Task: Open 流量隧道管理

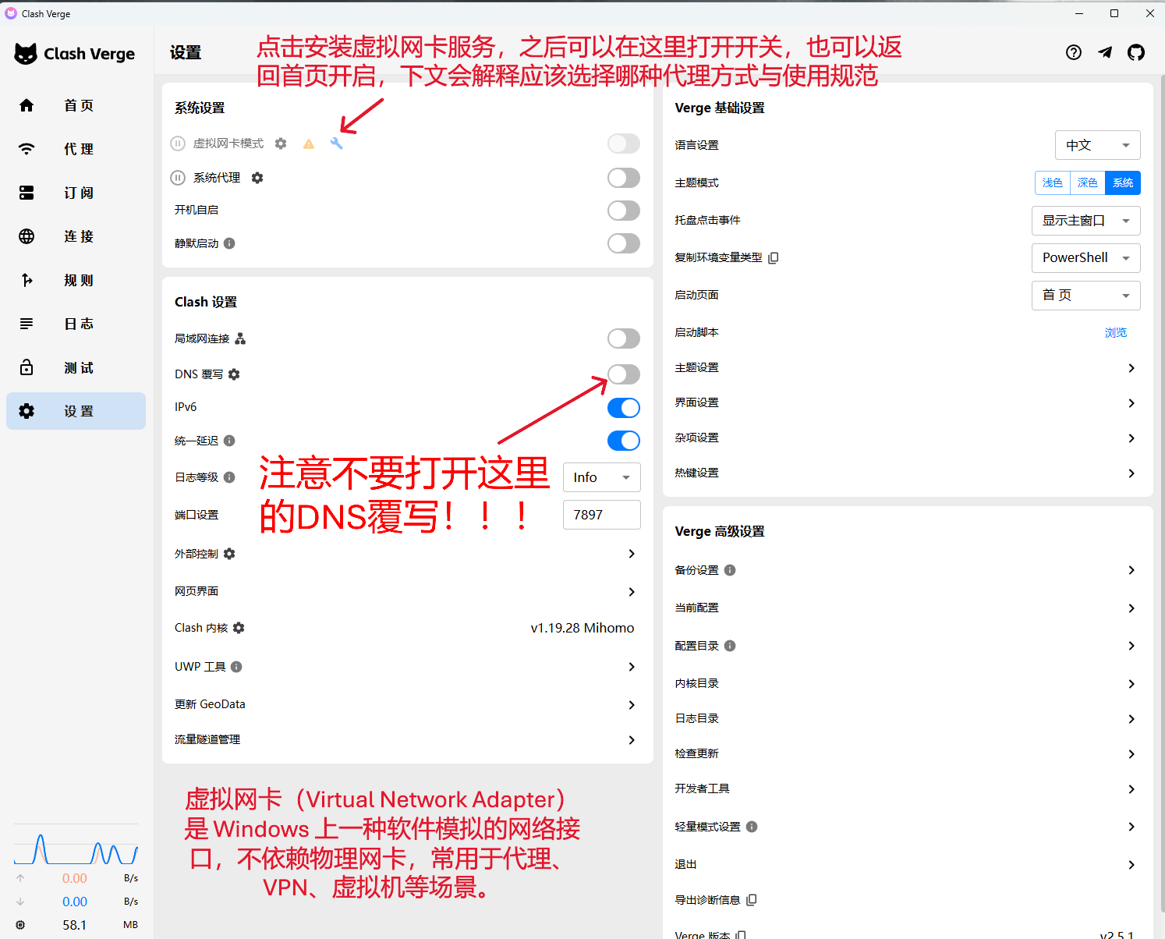Action: coord(407,740)
